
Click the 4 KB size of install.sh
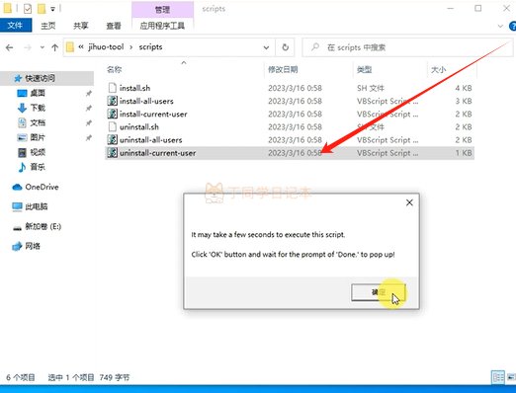point(464,88)
